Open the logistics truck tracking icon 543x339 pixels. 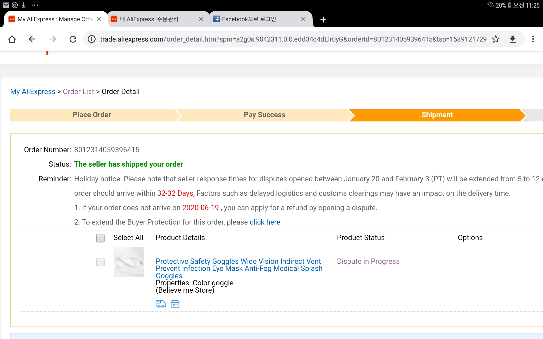coord(161,304)
